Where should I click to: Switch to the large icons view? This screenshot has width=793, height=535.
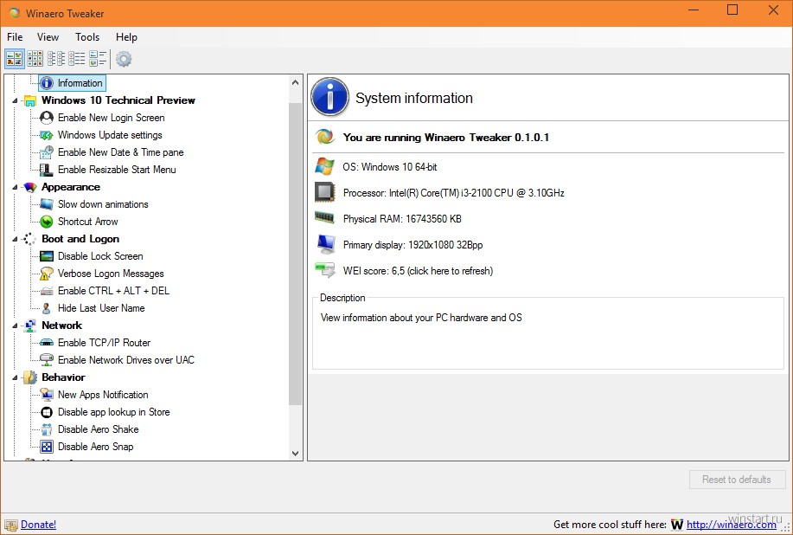pyautogui.click(x=14, y=59)
